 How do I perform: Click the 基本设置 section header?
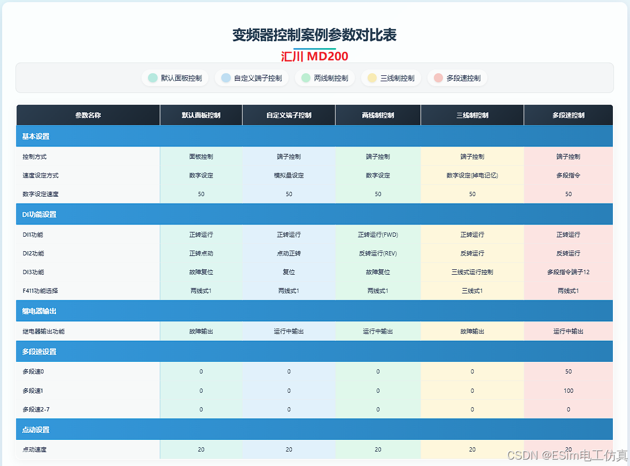[315, 136]
